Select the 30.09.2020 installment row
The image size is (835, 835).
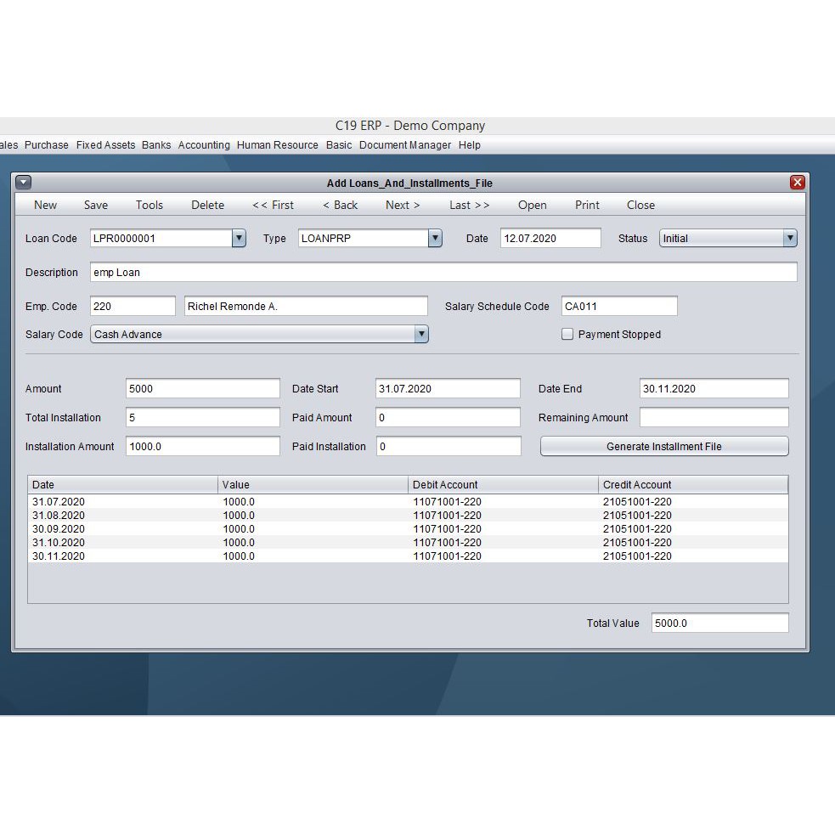[x=408, y=529]
